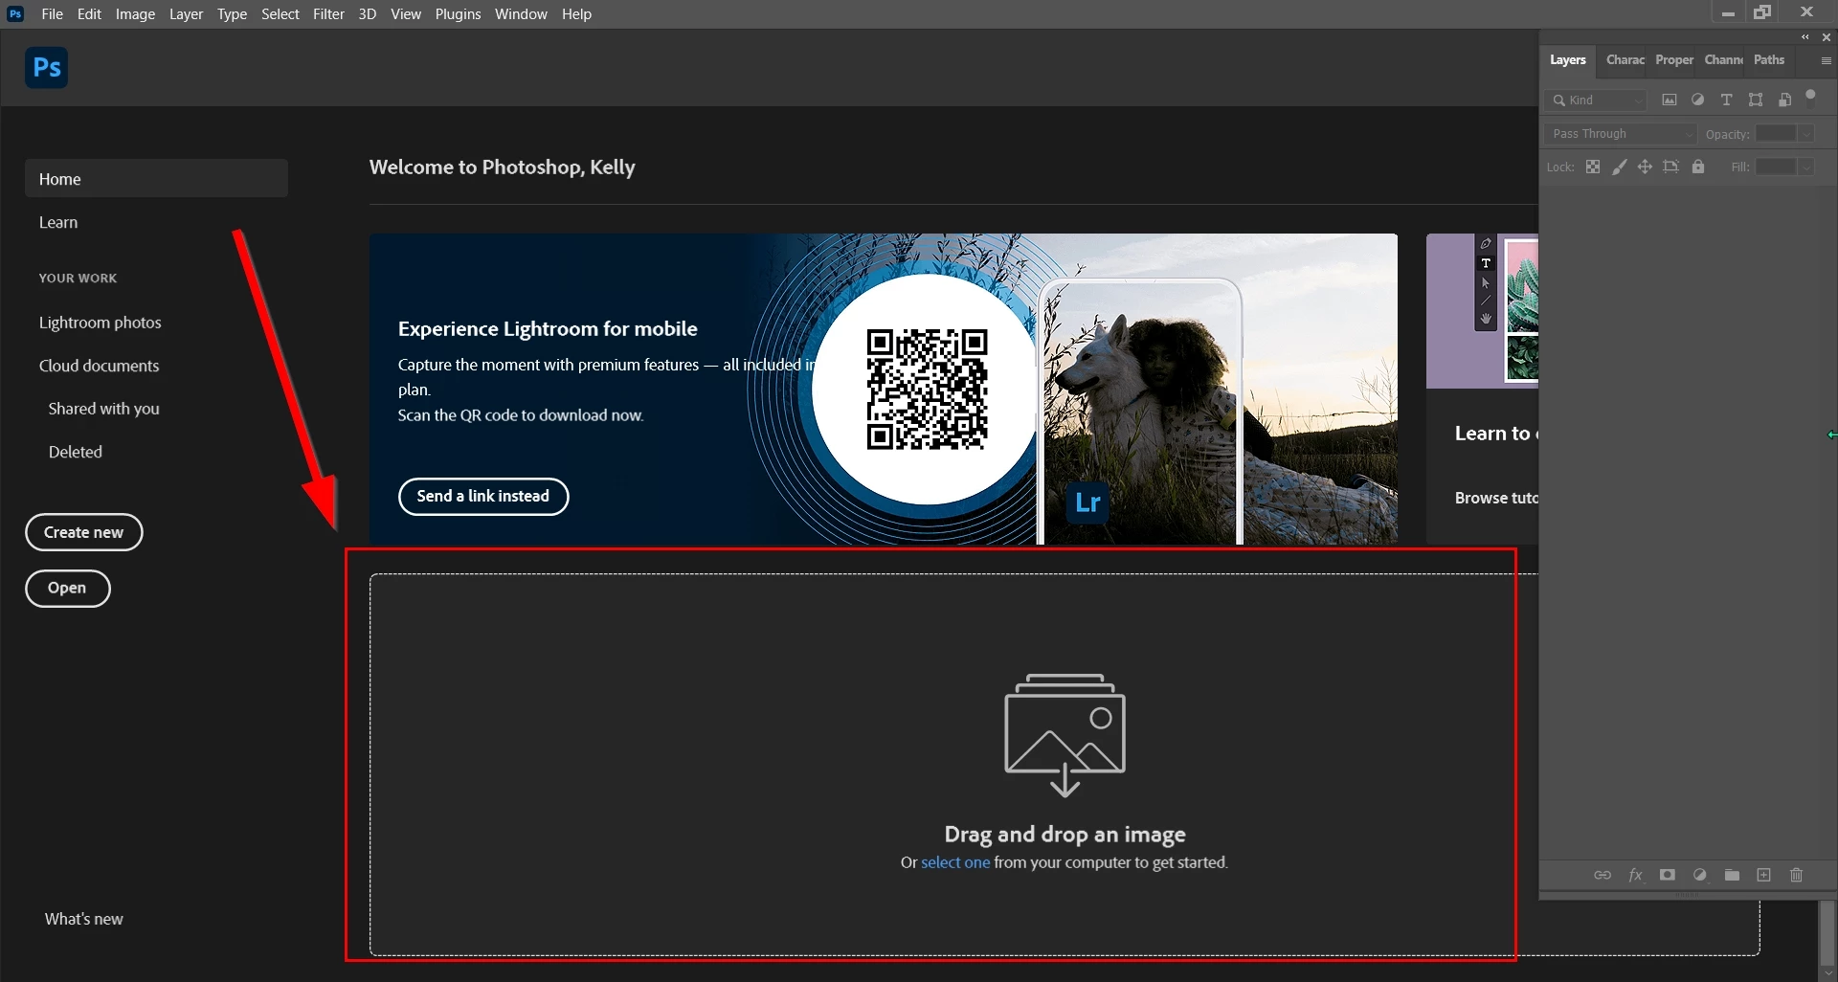Collapse panel with double-arrow icon
This screenshot has width=1838, height=982.
[x=1805, y=37]
